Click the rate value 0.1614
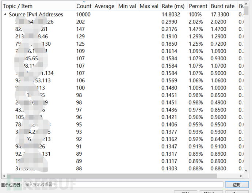This screenshot has height=193, width=252. pyautogui.click(x=169, y=51)
